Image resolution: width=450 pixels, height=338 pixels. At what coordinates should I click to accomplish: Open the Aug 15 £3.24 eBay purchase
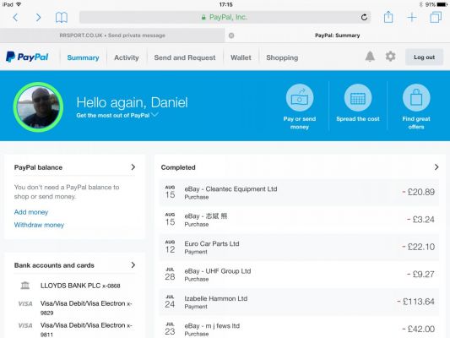299,220
